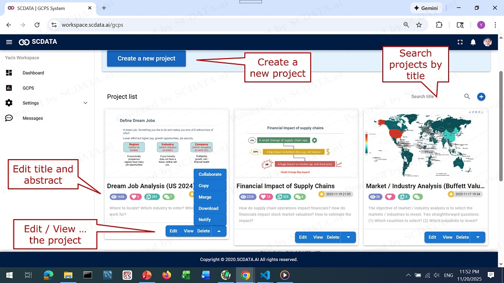Click Edit on the Financial Impact card
Viewport: 504px width, 283px height.
click(x=303, y=237)
